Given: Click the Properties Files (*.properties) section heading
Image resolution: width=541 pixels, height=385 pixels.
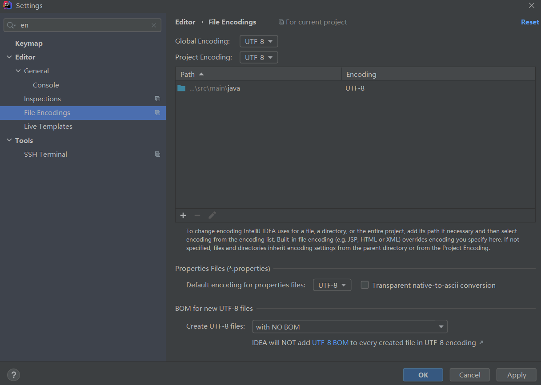Looking at the screenshot, I should click(x=223, y=268).
